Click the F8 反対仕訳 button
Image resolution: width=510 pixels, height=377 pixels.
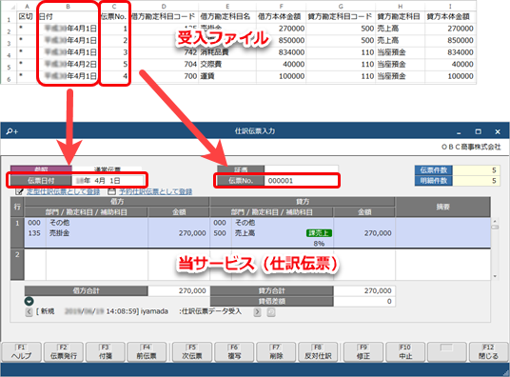[318, 352]
